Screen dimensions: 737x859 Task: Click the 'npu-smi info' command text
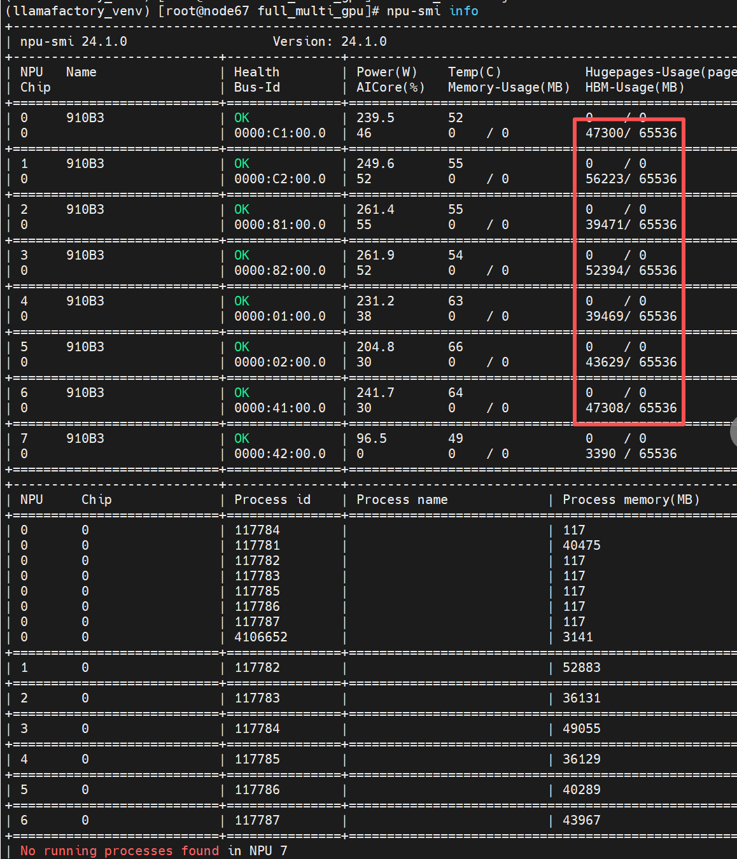[x=433, y=11]
